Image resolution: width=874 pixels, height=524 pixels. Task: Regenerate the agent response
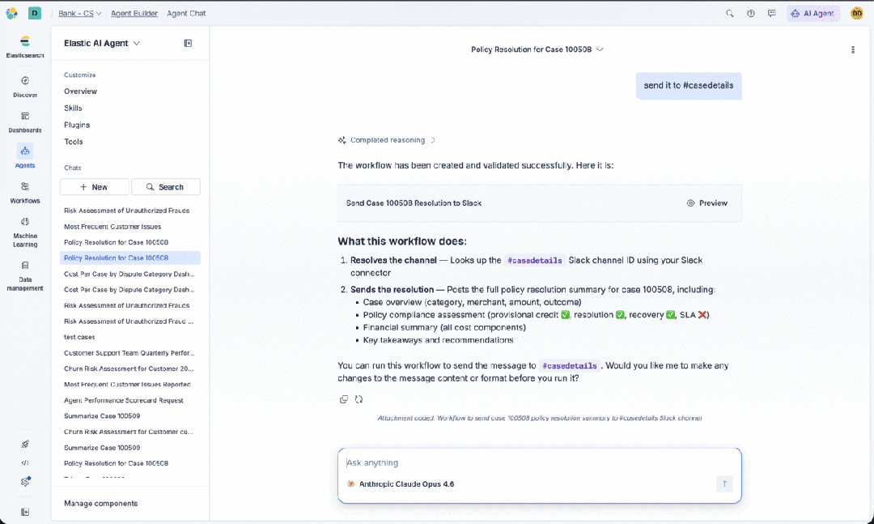[359, 399]
